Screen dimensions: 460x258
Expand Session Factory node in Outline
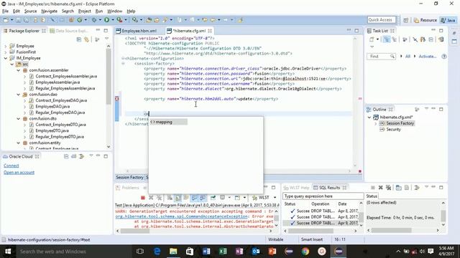pyautogui.click(x=376, y=123)
